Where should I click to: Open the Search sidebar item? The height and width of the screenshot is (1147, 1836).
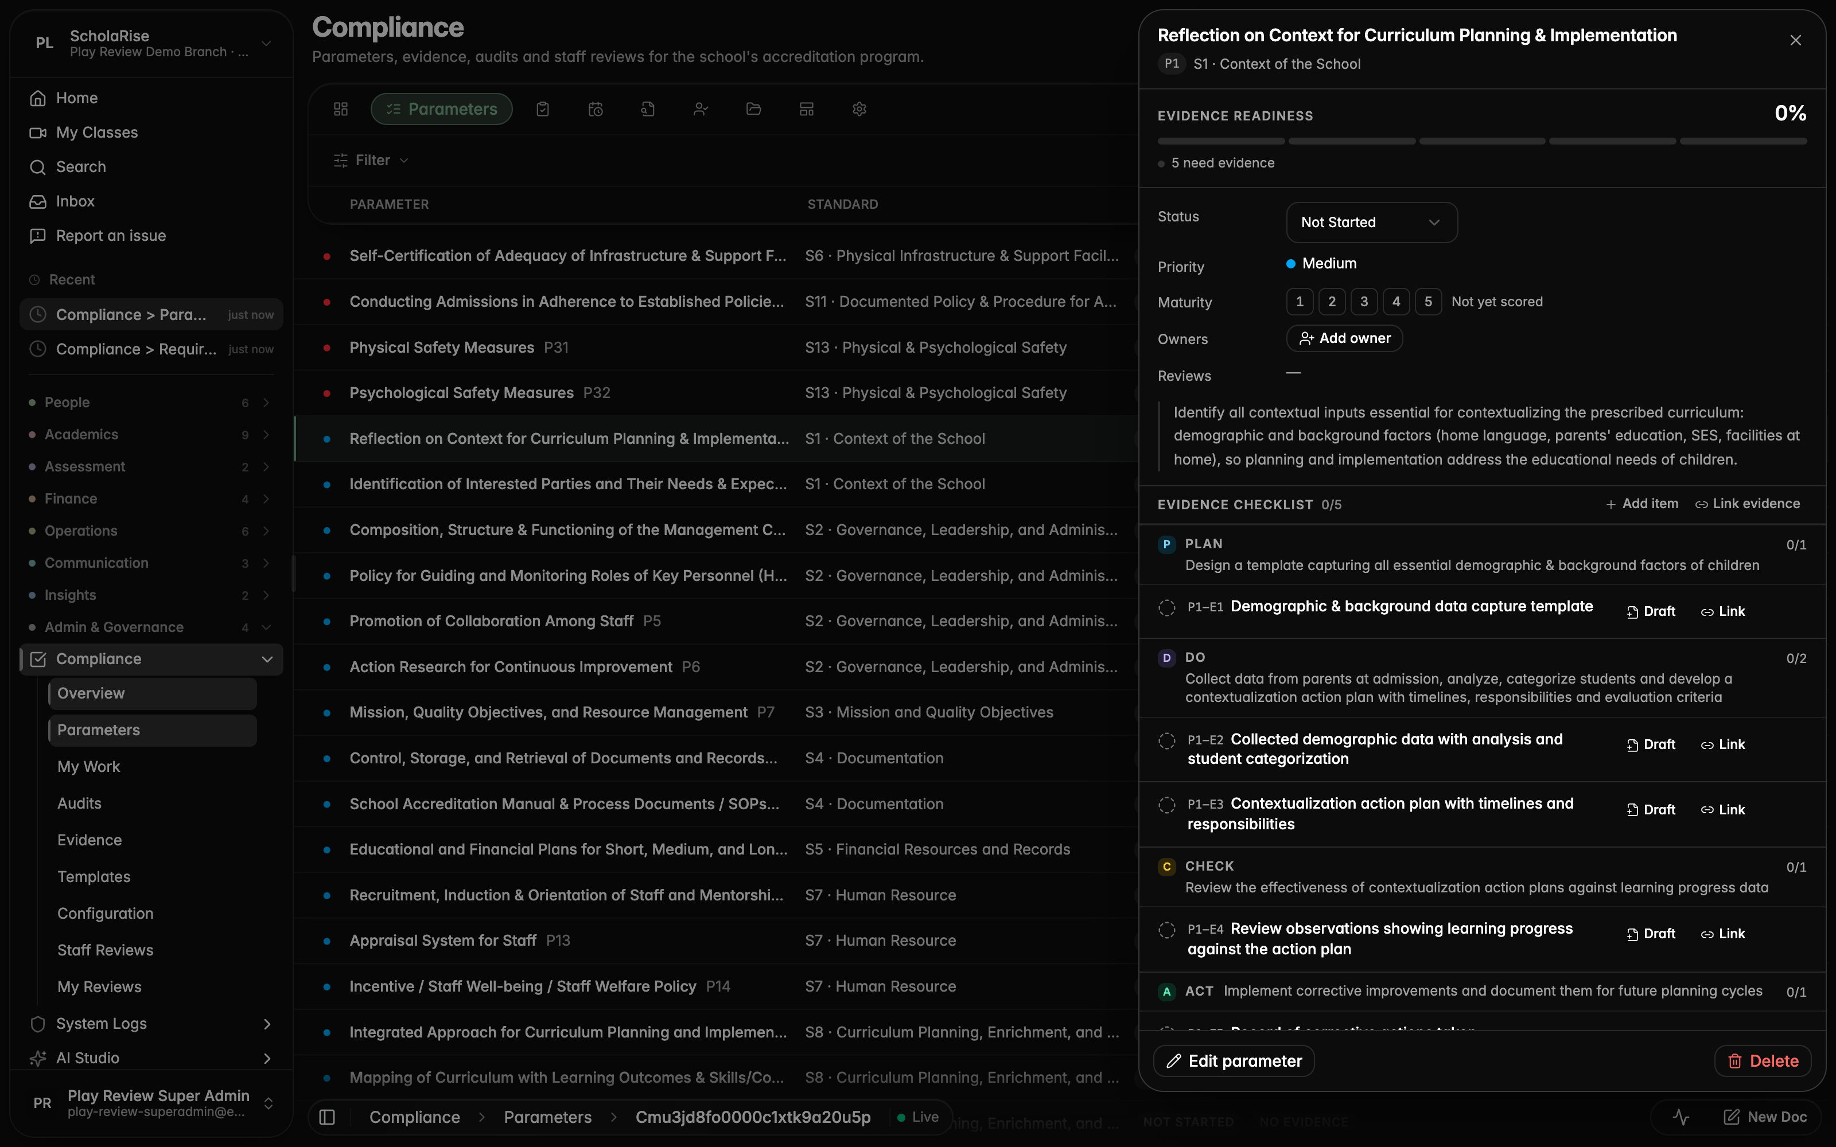151,167
